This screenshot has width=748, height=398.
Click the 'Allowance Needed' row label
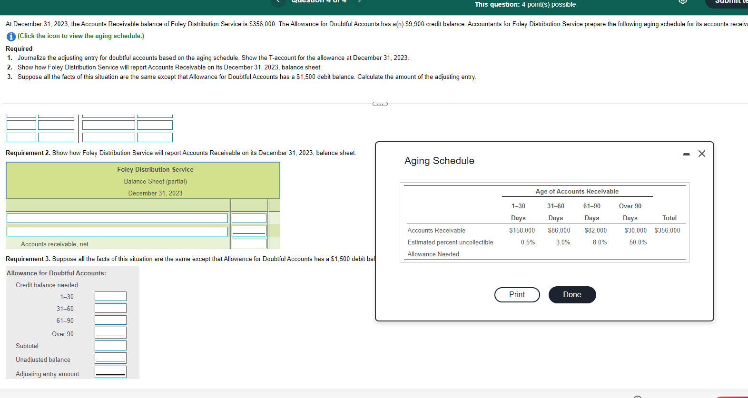pos(433,254)
